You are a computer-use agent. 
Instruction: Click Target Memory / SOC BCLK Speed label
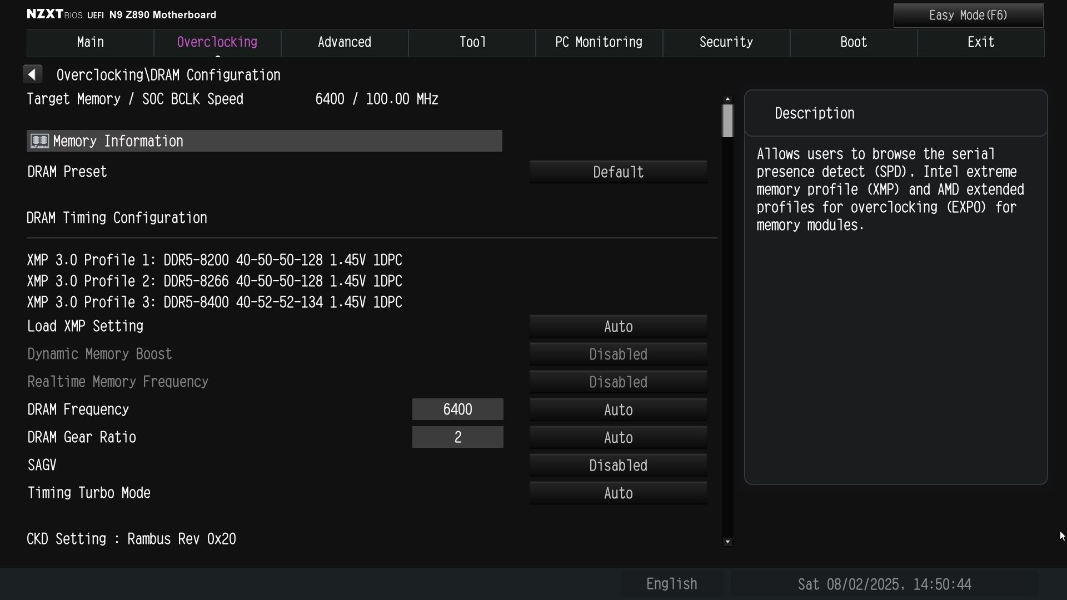135,99
